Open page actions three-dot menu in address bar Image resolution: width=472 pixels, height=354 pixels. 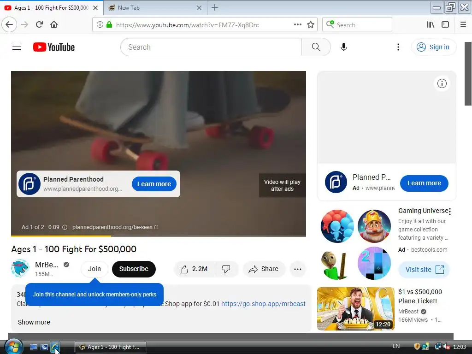297,25
